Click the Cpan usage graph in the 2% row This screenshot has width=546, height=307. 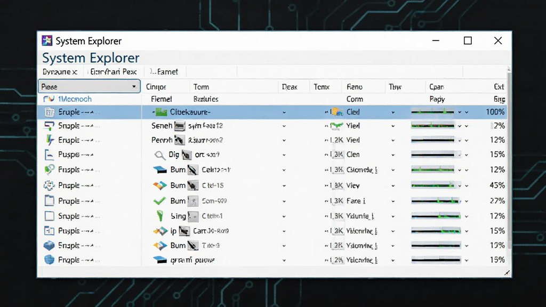tap(432, 126)
